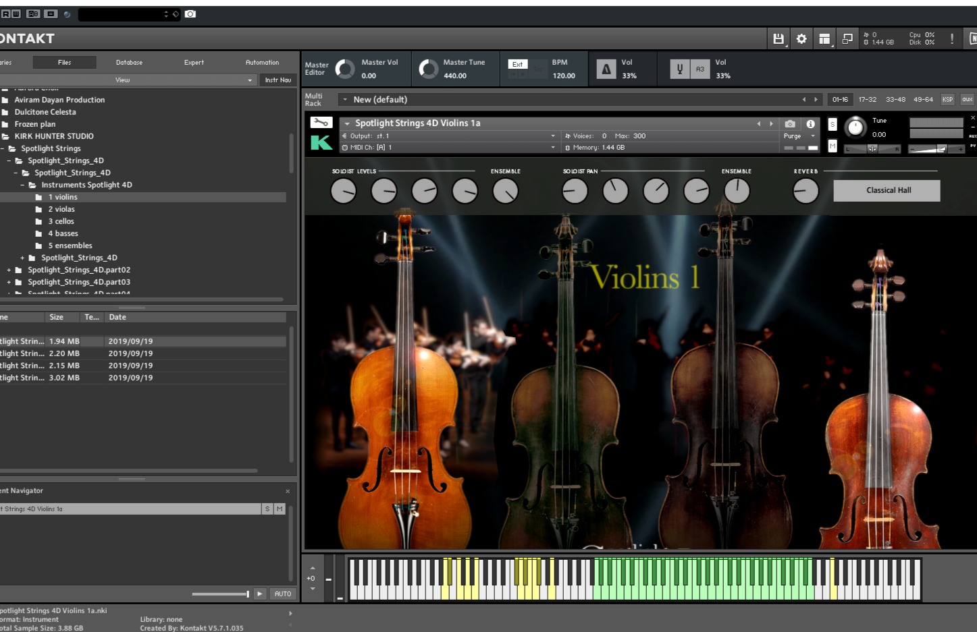977x632 pixels.
Task: Click the tuning fork reference tone icon
Action: (x=680, y=69)
